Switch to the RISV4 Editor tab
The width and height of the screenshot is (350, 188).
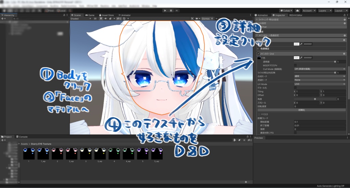(x=296, y=15)
